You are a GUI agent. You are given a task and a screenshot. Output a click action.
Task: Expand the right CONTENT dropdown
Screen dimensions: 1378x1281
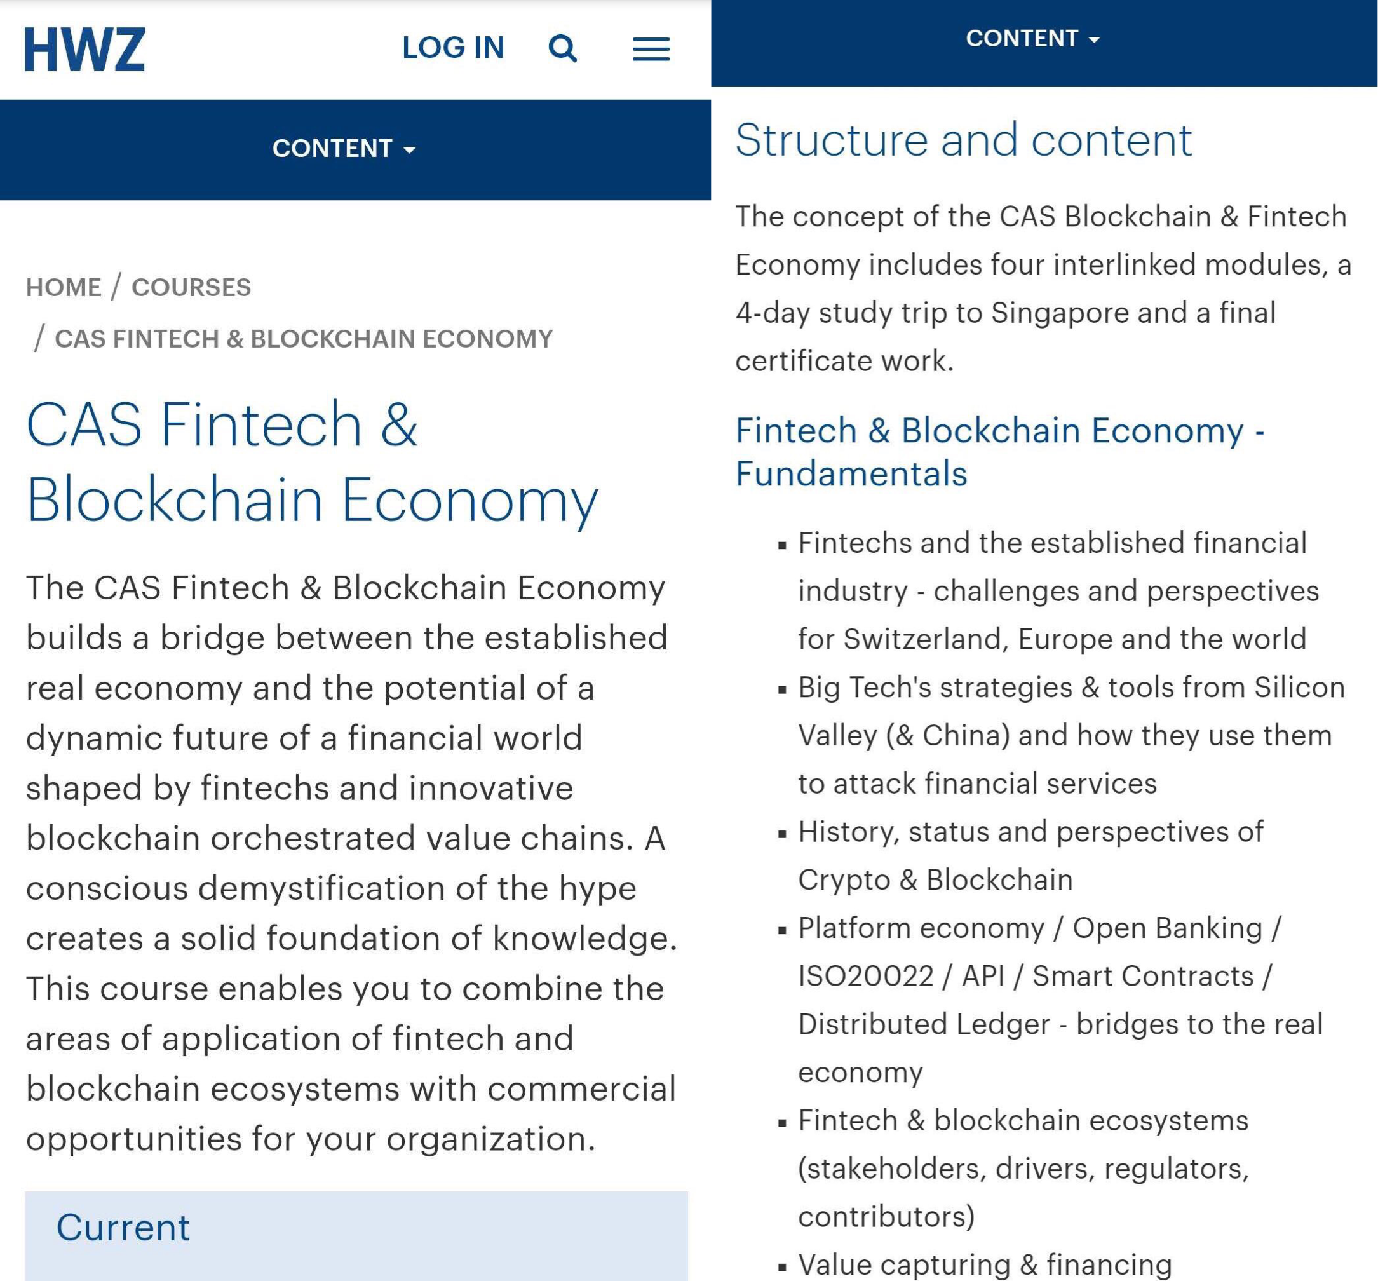pos(1033,38)
